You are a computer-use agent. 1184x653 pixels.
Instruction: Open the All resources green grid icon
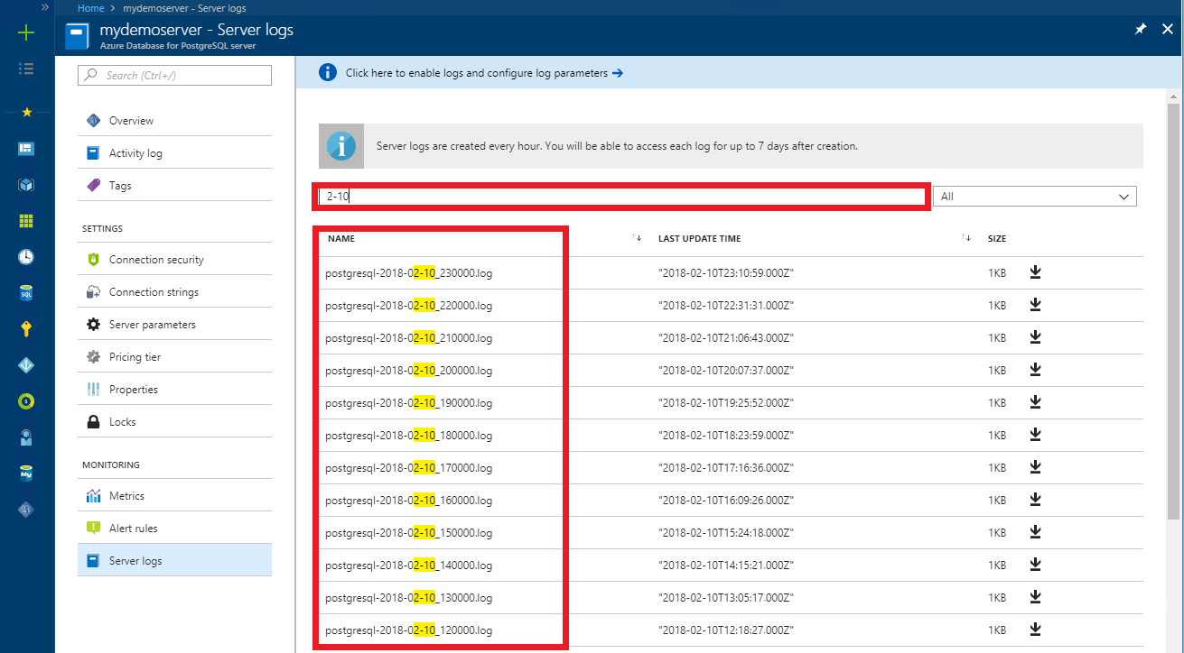click(26, 221)
